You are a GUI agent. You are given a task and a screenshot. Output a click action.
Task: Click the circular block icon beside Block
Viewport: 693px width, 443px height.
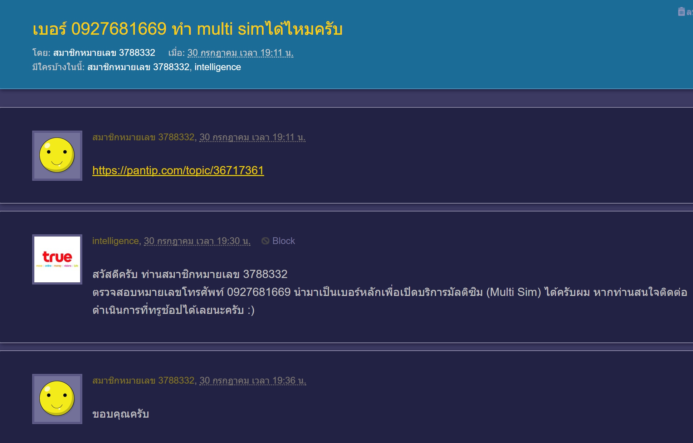(x=265, y=241)
